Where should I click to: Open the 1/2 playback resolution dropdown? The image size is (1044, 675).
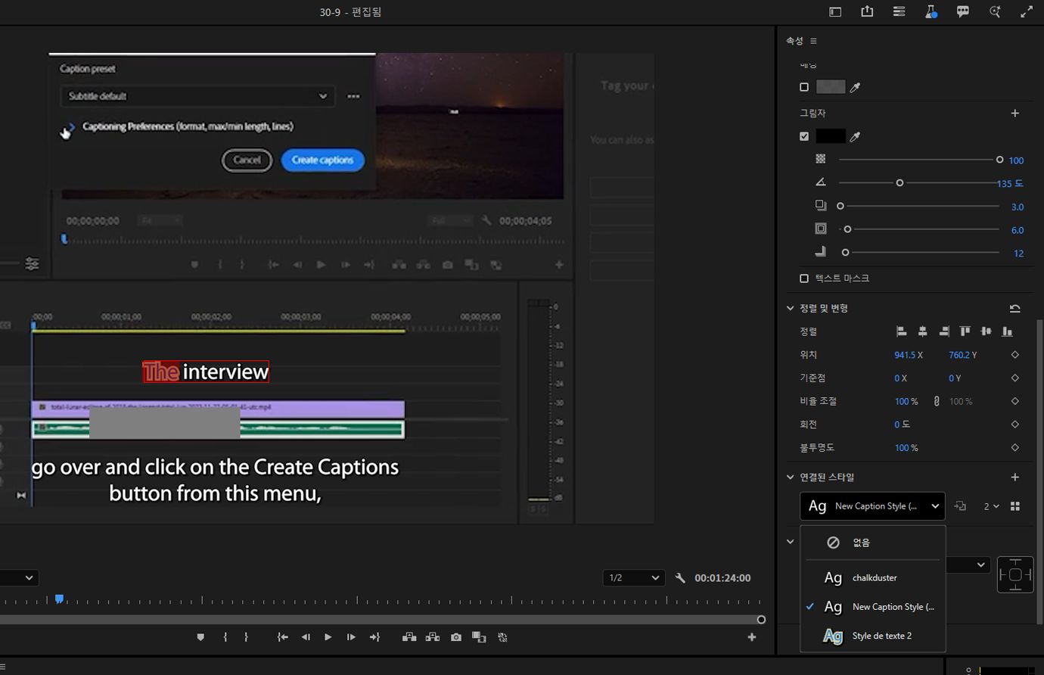point(633,578)
